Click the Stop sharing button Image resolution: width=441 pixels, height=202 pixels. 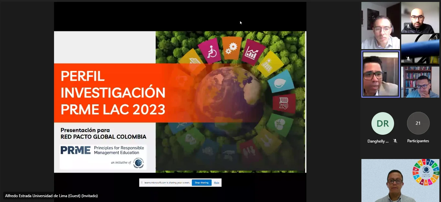(202, 183)
